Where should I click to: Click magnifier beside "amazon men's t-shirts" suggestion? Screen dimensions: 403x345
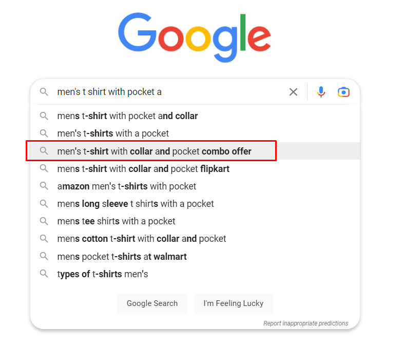[44, 186]
